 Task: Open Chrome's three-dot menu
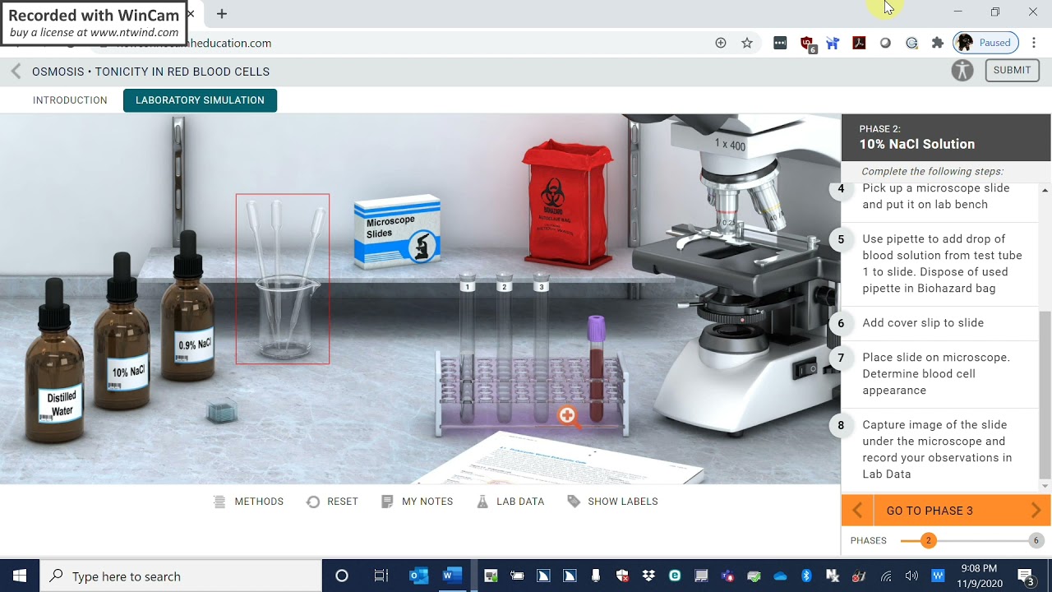pos(1035,43)
